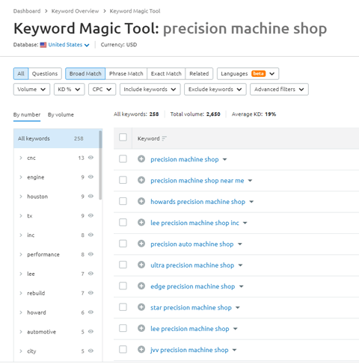Expand the engine keyword group
The height and width of the screenshot is (364, 359).
(x=21, y=177)
